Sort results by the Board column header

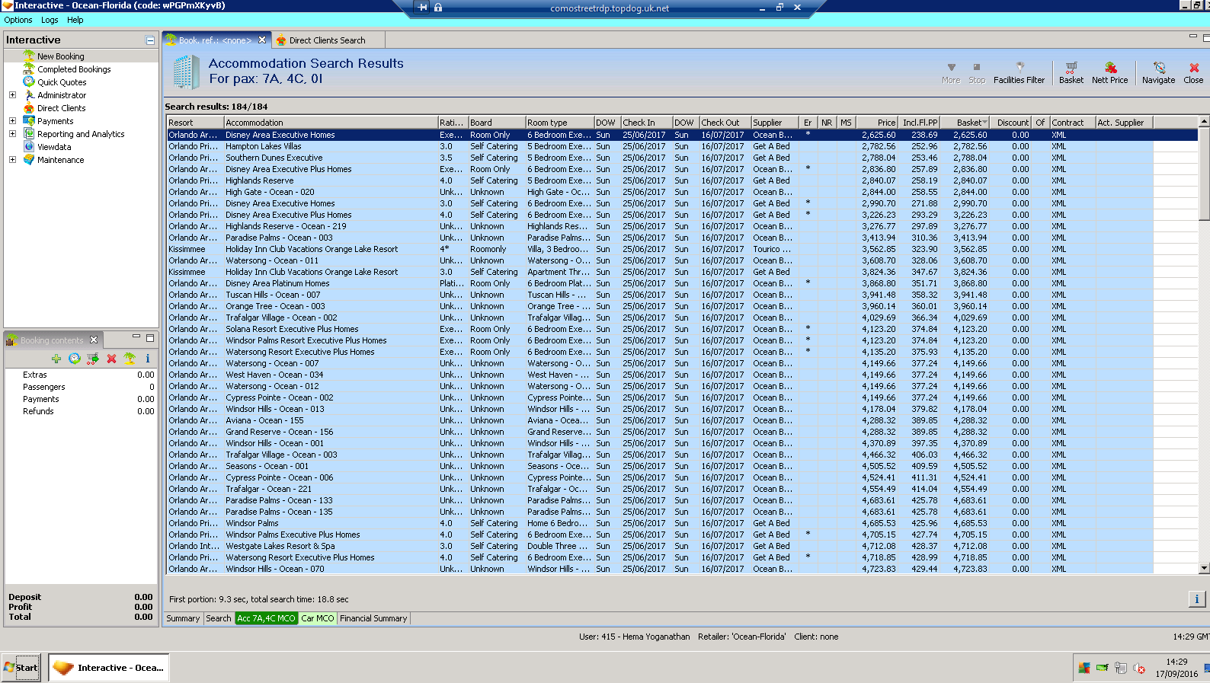click(x=497, y=123)
